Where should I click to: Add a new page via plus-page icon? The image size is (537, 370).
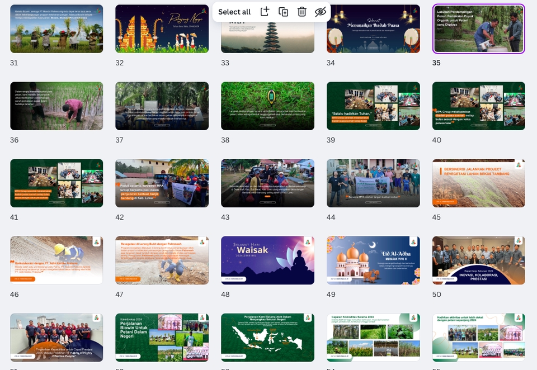click(265, 12)
